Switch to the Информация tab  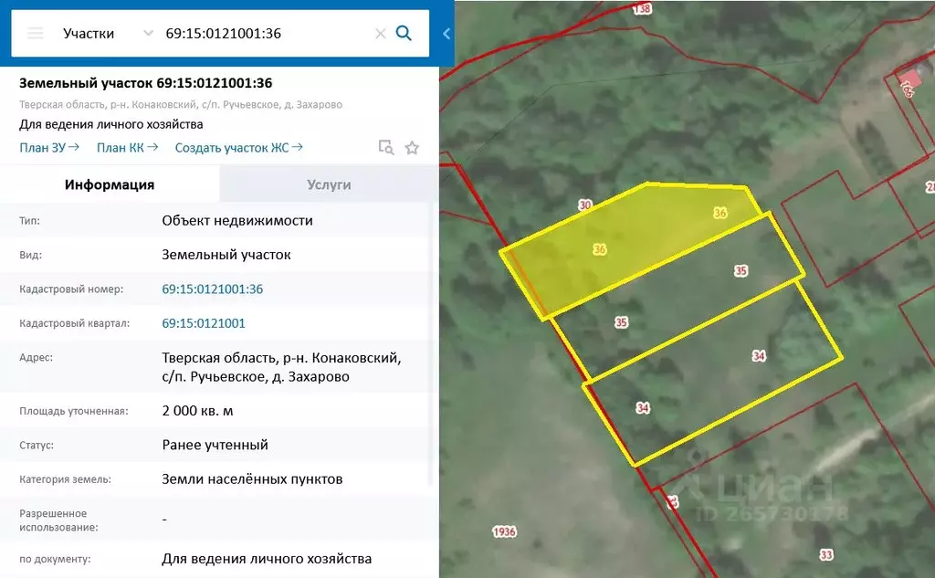point(110,184)
